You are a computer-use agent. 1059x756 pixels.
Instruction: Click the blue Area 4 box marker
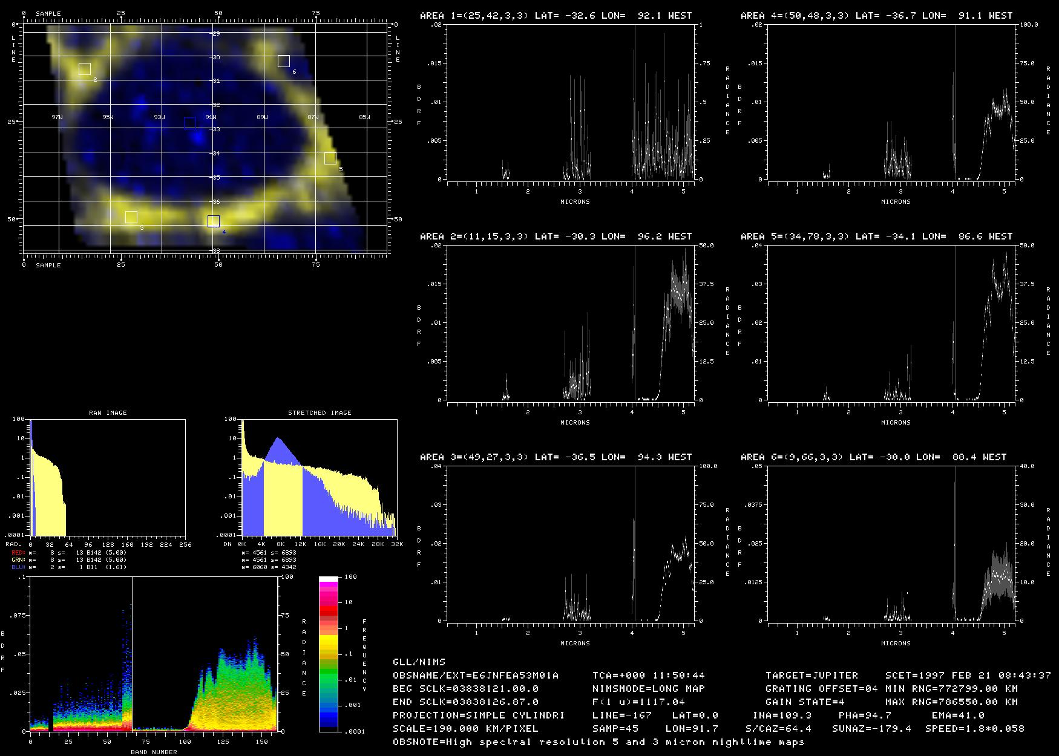tap(213, 221)
